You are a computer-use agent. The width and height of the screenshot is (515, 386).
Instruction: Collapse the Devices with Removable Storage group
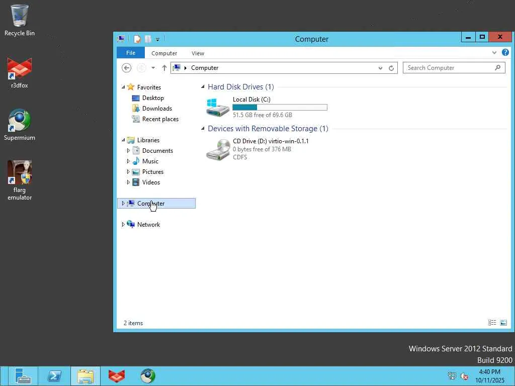click(x=203, y=128)
